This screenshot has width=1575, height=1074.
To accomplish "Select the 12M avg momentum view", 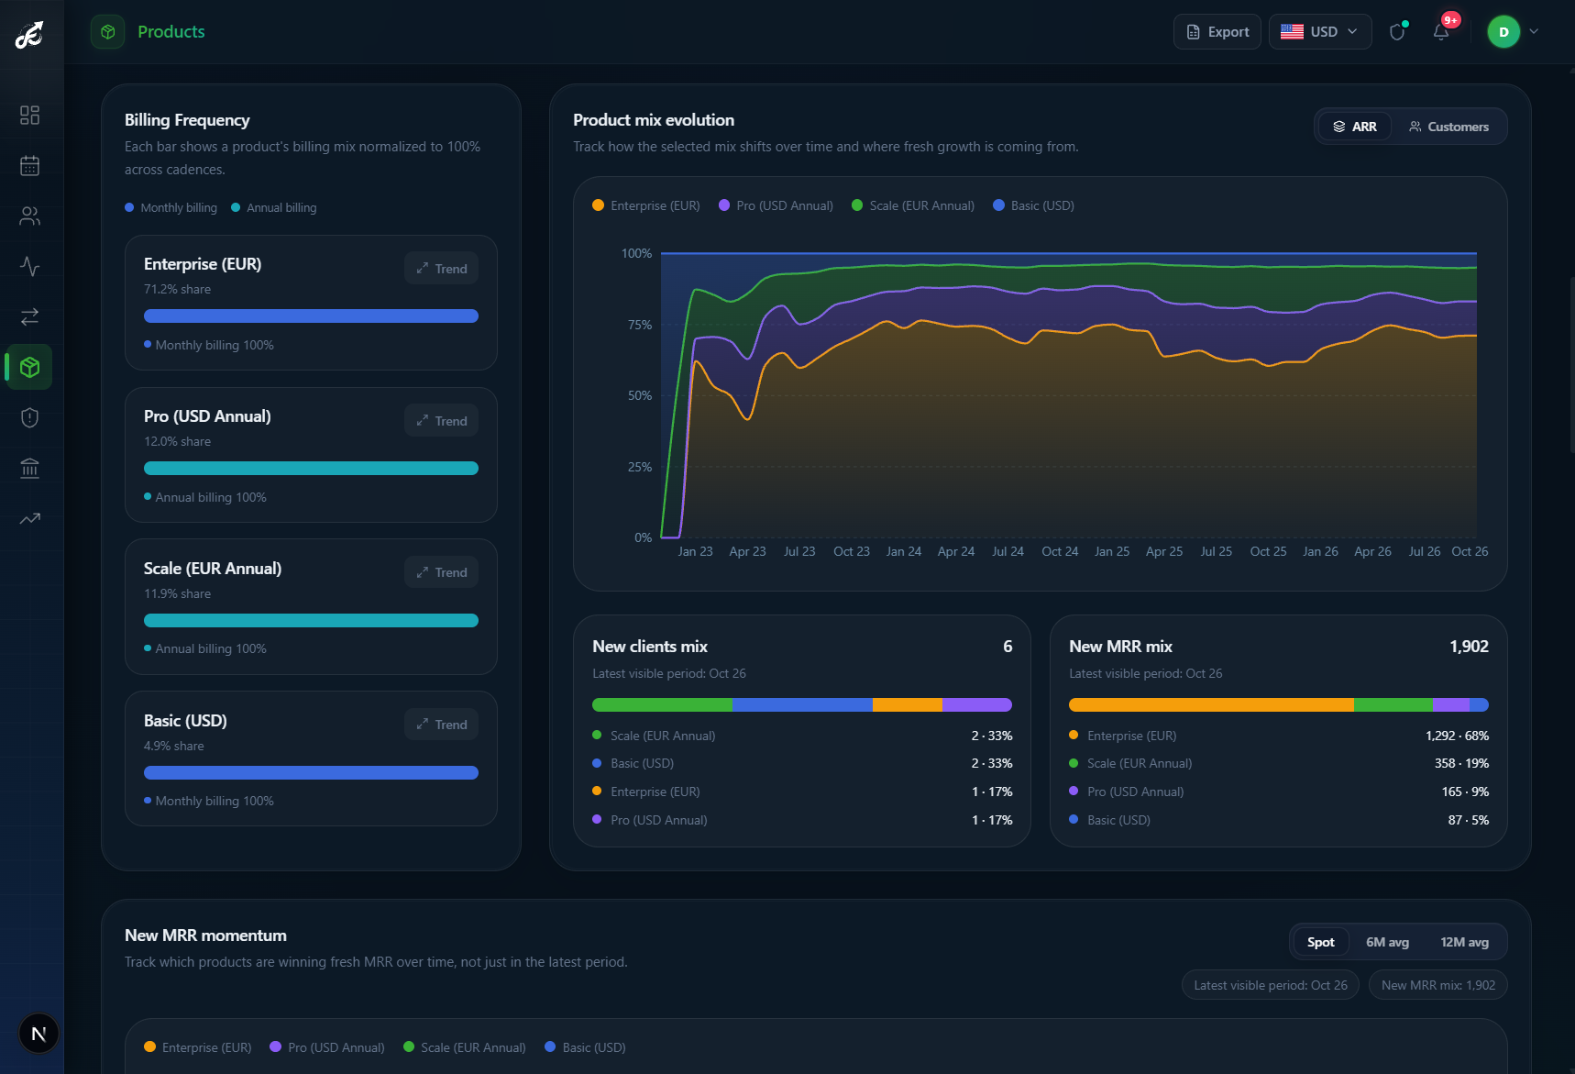I will pos(1464,942).
